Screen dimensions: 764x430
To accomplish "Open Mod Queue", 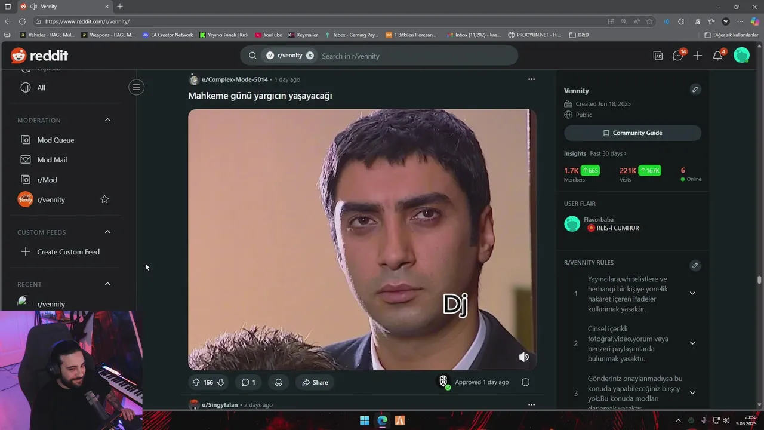I will (x=56, y=140).
